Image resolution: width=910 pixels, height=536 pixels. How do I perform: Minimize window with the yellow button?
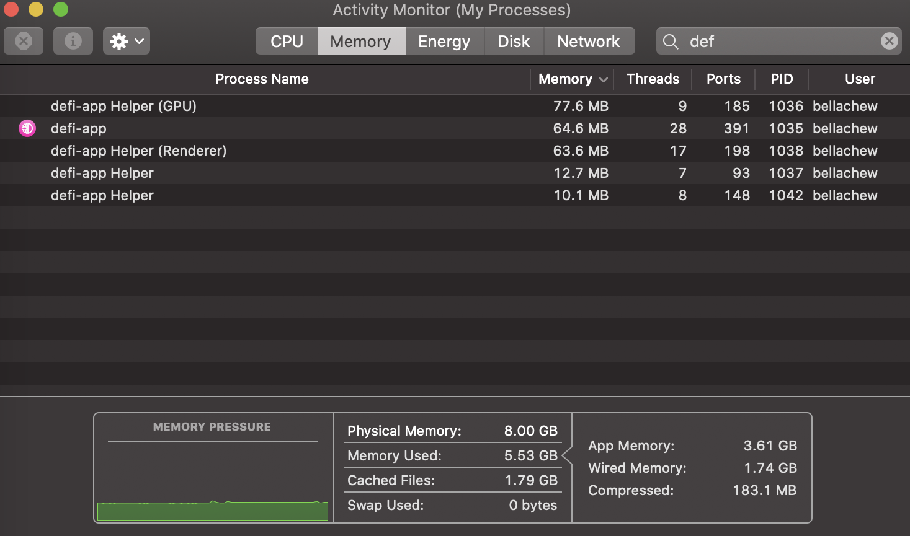(36, 9)
